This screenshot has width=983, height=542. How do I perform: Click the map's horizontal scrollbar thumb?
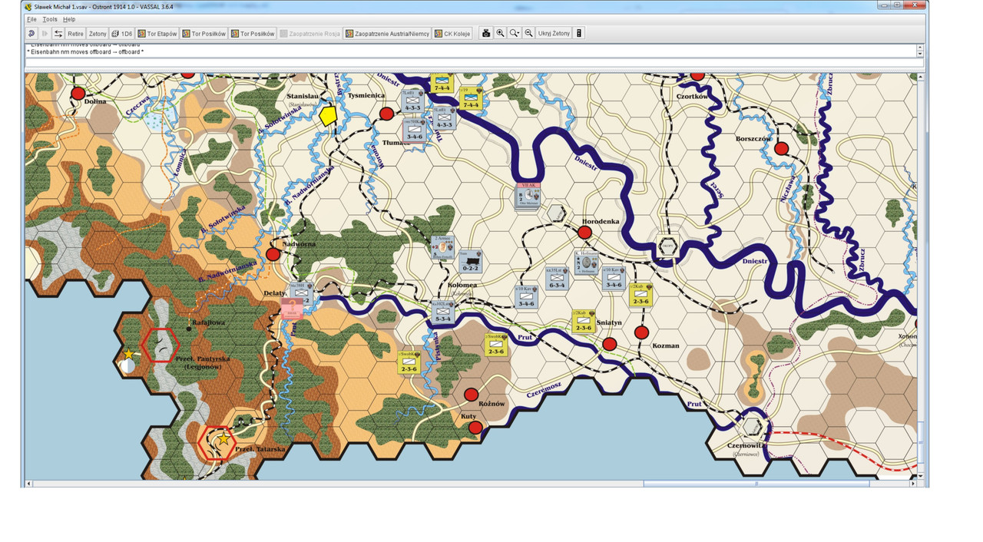coord(756,484)
